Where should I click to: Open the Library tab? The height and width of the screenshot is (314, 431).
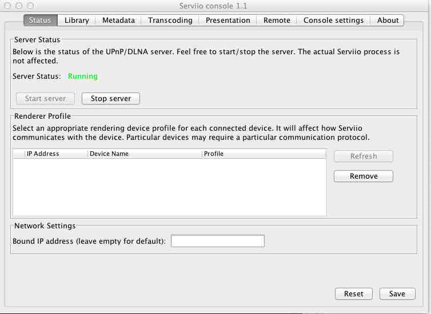(77, 21)
